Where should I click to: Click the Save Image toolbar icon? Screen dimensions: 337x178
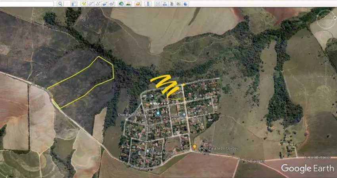tap(172, 4)
